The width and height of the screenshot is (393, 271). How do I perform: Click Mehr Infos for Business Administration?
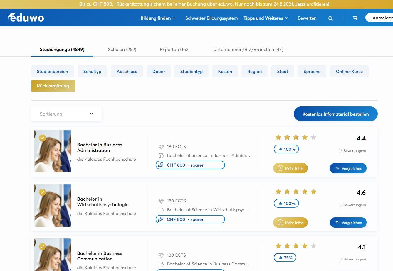(x=290, y=168)
